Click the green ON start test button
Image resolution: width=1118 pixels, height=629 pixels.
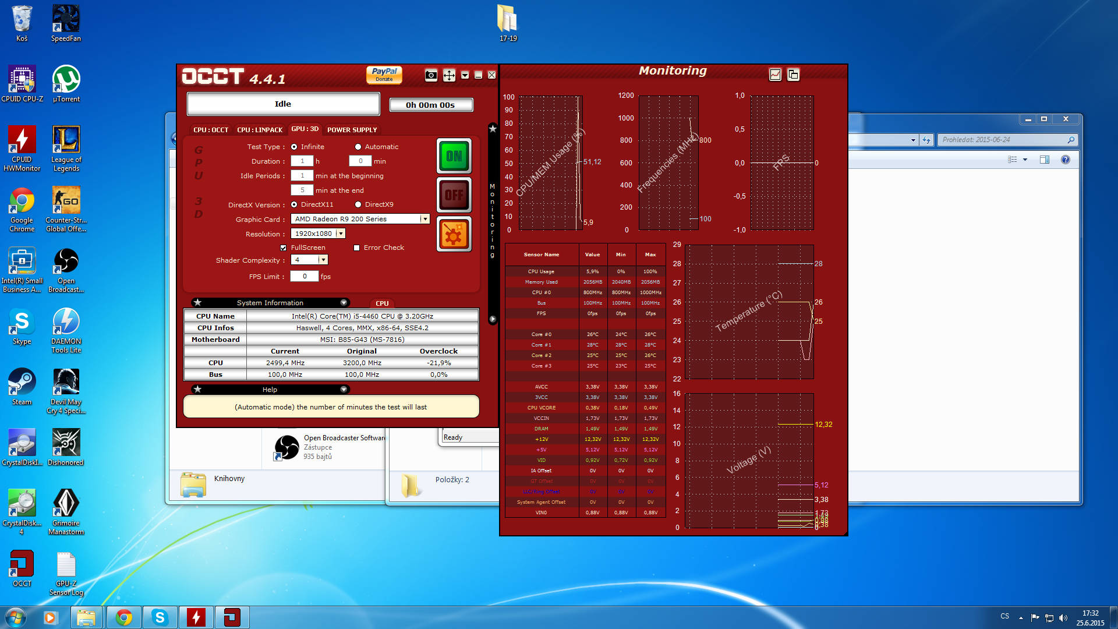[454, 156]
